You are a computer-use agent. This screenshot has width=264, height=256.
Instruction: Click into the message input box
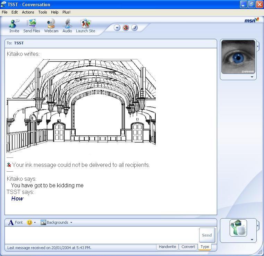101,235
